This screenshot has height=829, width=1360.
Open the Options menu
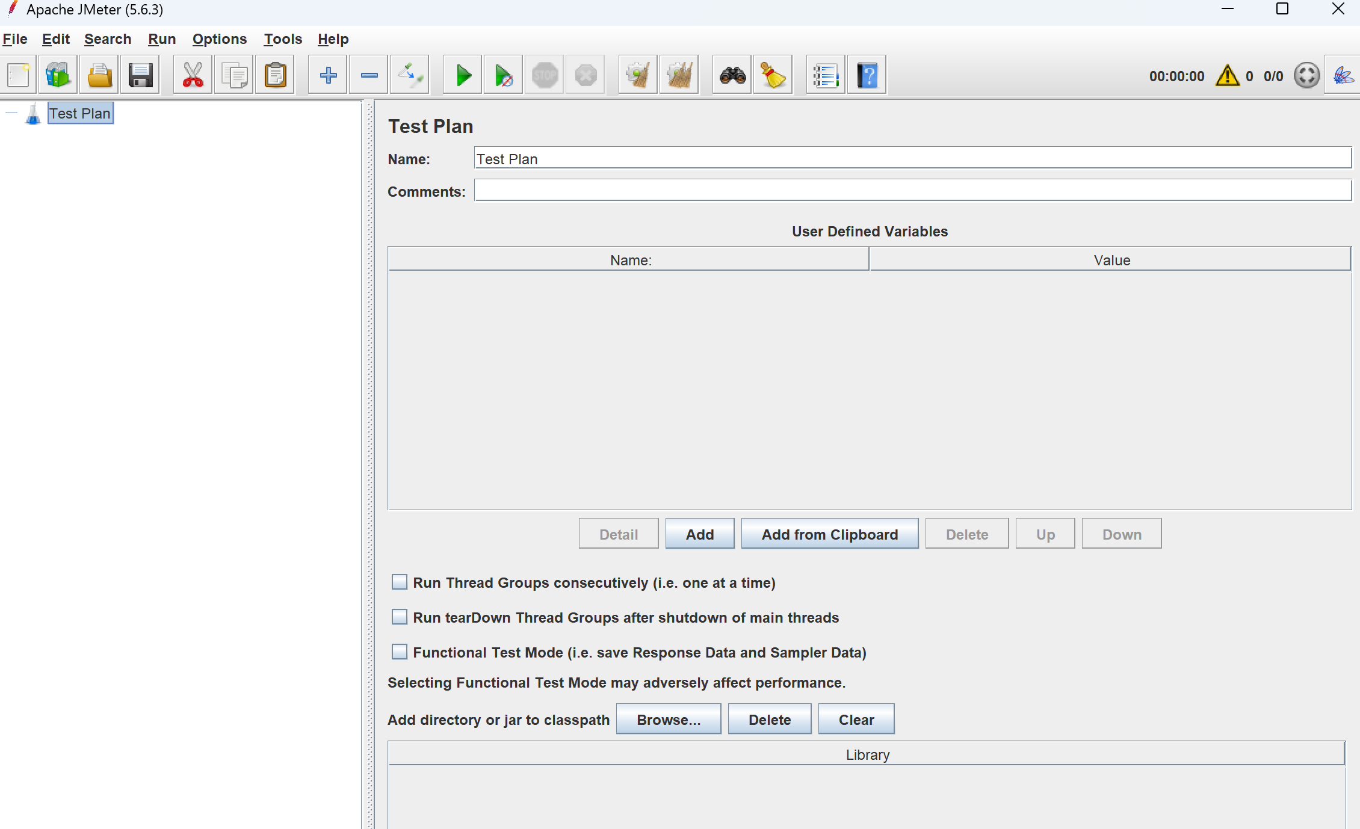pyautogui.click(x=220, y=39)
